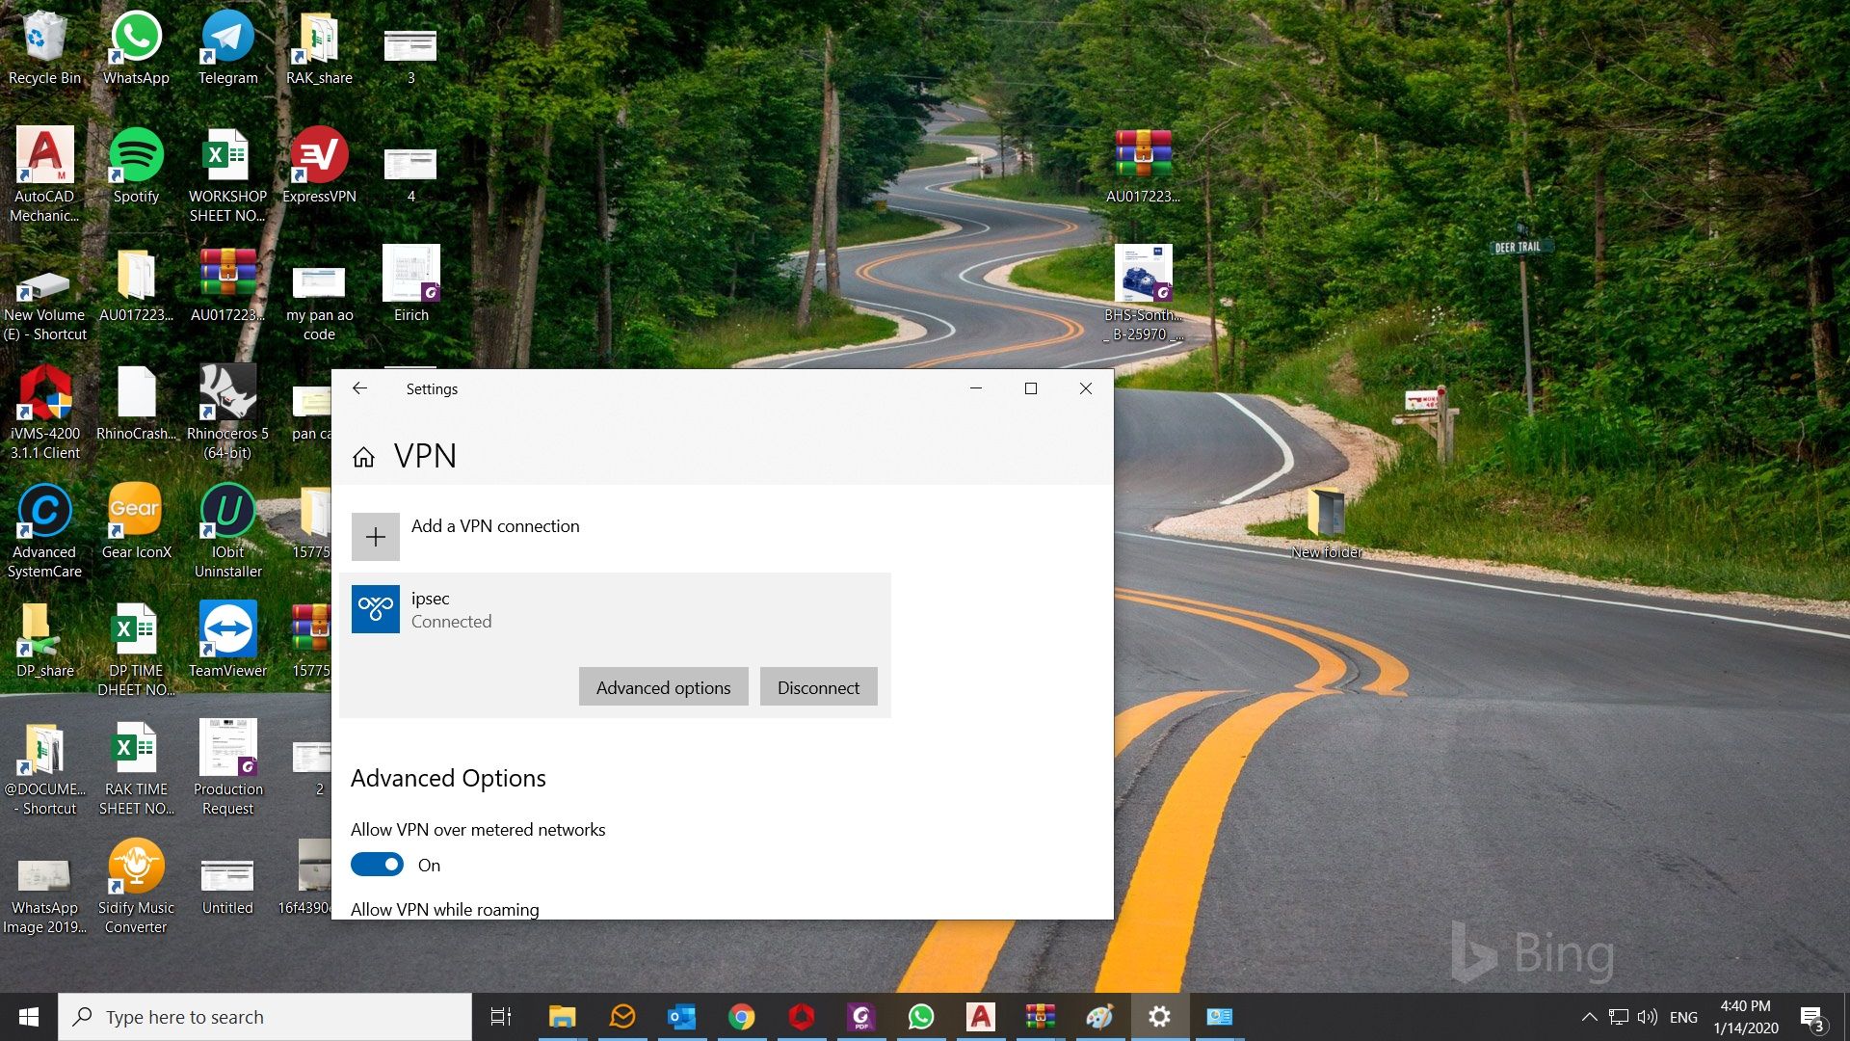Click the 'Advanced Options' heading
Screen dimensions: 1850x1041
tap(448, 778)
